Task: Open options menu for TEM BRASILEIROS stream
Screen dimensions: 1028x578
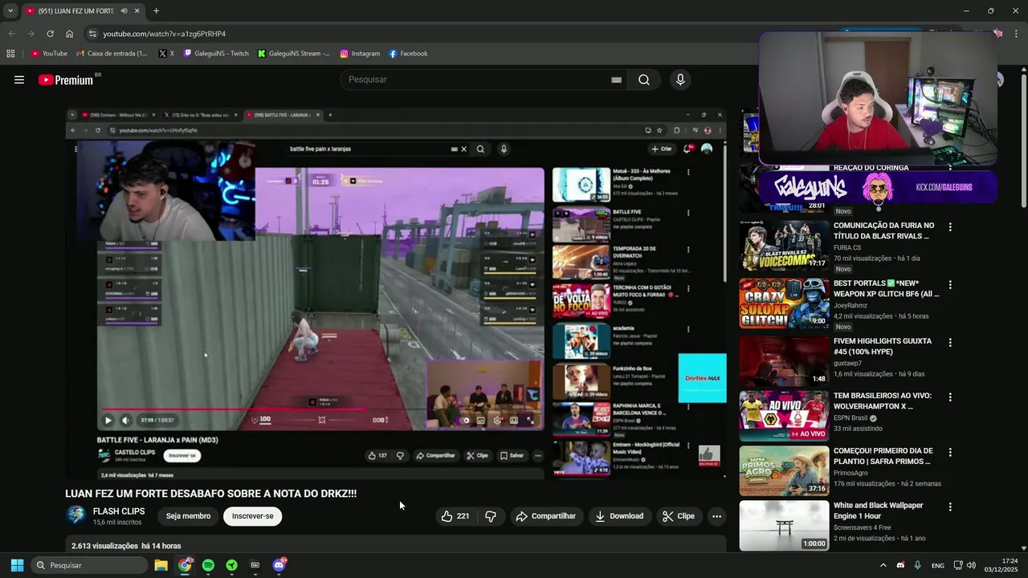Action: (950, 397)
